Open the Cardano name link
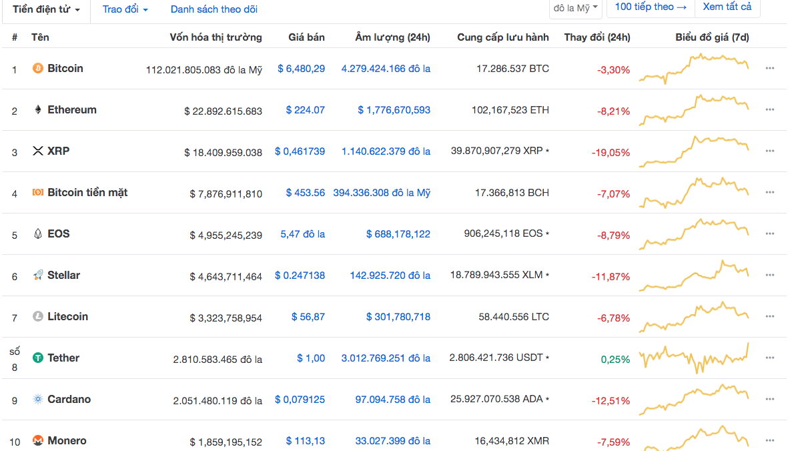 (69, 400)
